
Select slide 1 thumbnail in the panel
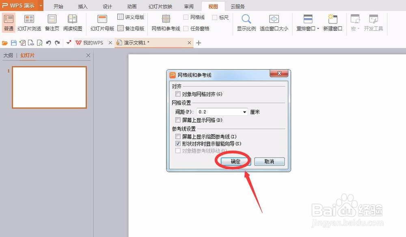coord(49,87)
